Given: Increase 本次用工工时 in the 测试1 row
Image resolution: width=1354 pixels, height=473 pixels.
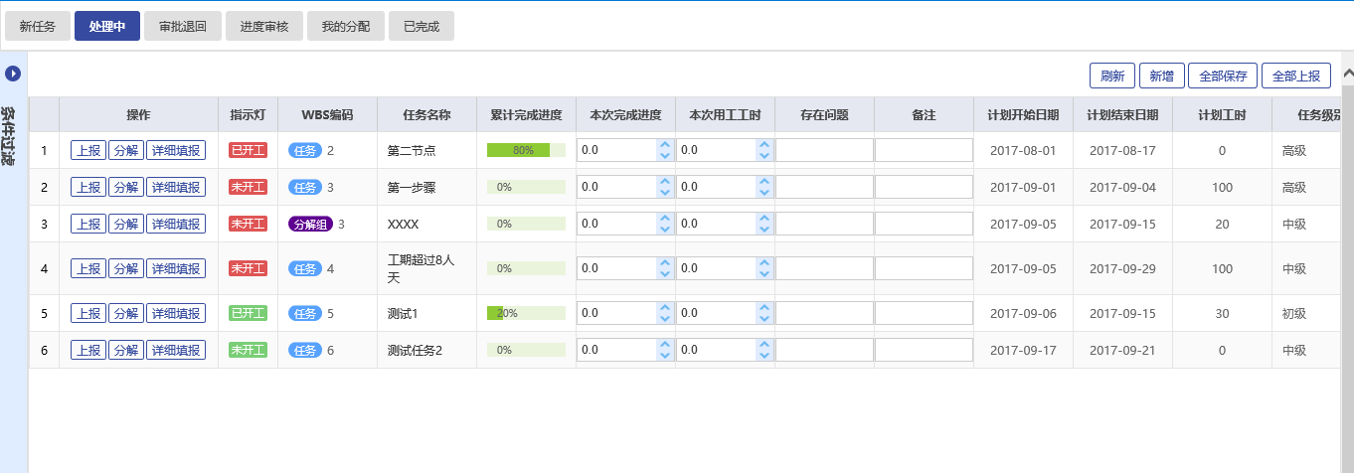Looking at the screenshot, I should pyautogui.click(x=763, y=308).
